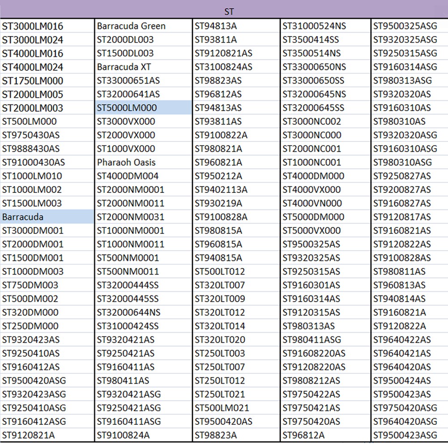Image resolution: width=448 pixels, height=448 pixels.
Task: Select cell ST2000NM0031
Action: (x=143, y=217)
